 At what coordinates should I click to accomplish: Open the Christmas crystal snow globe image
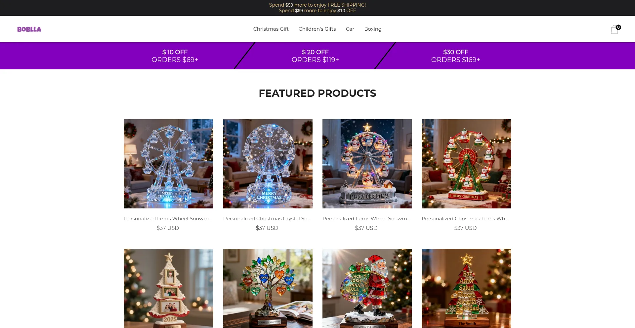click(x=268, y=164)
